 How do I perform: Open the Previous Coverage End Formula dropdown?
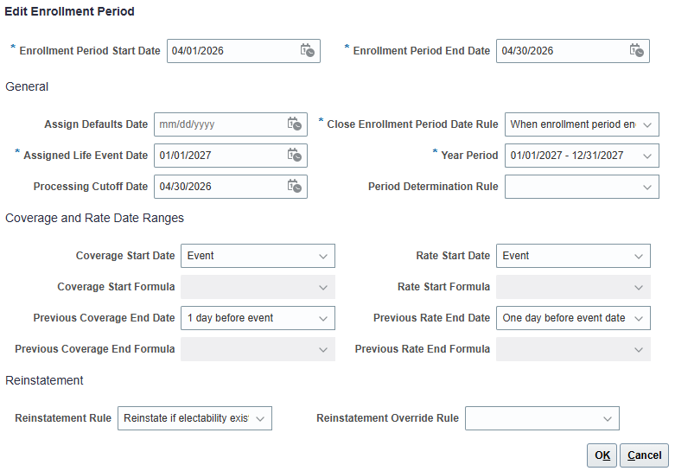pos(258,349)
